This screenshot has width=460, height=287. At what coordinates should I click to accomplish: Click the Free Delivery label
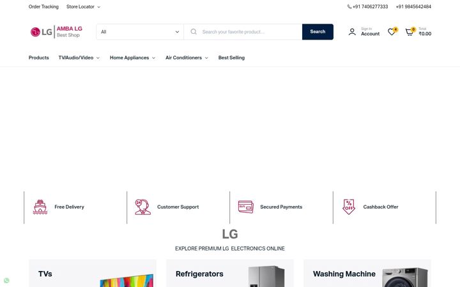coord(69,207)
